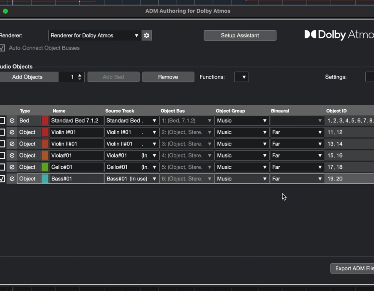The height and width of the screenshot is (291, 374).
Task: Click the edit icon in Standard Bed row
Action: 12,121
